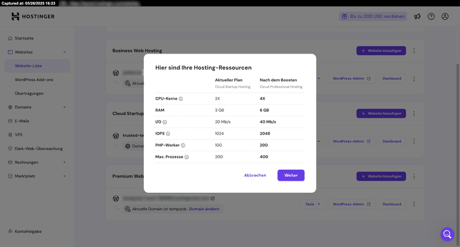Click the '6 GB' RAM value
The height and width of the screenshot is (247, 460).
pyautogui.click(x=264, y=110)
